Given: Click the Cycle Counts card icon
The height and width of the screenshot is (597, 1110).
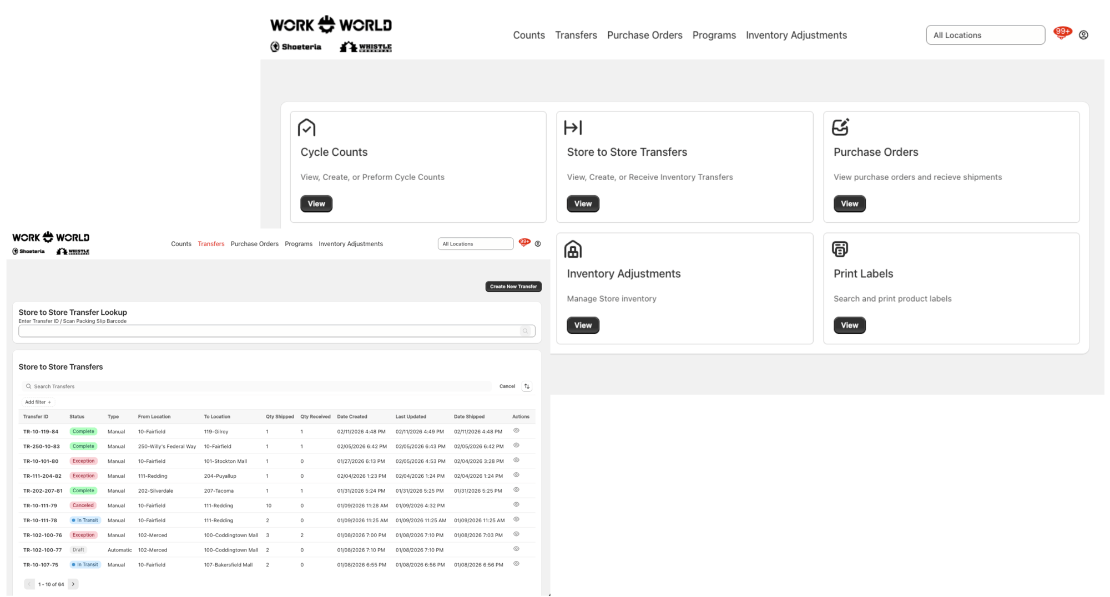Looking at the screenshot, I should [x=306, y=127].
